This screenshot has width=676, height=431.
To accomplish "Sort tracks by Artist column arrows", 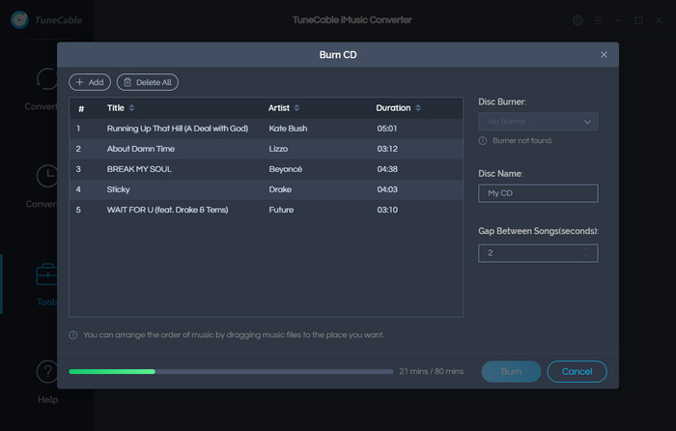I will pyautogui.click(x=296, y=108).
